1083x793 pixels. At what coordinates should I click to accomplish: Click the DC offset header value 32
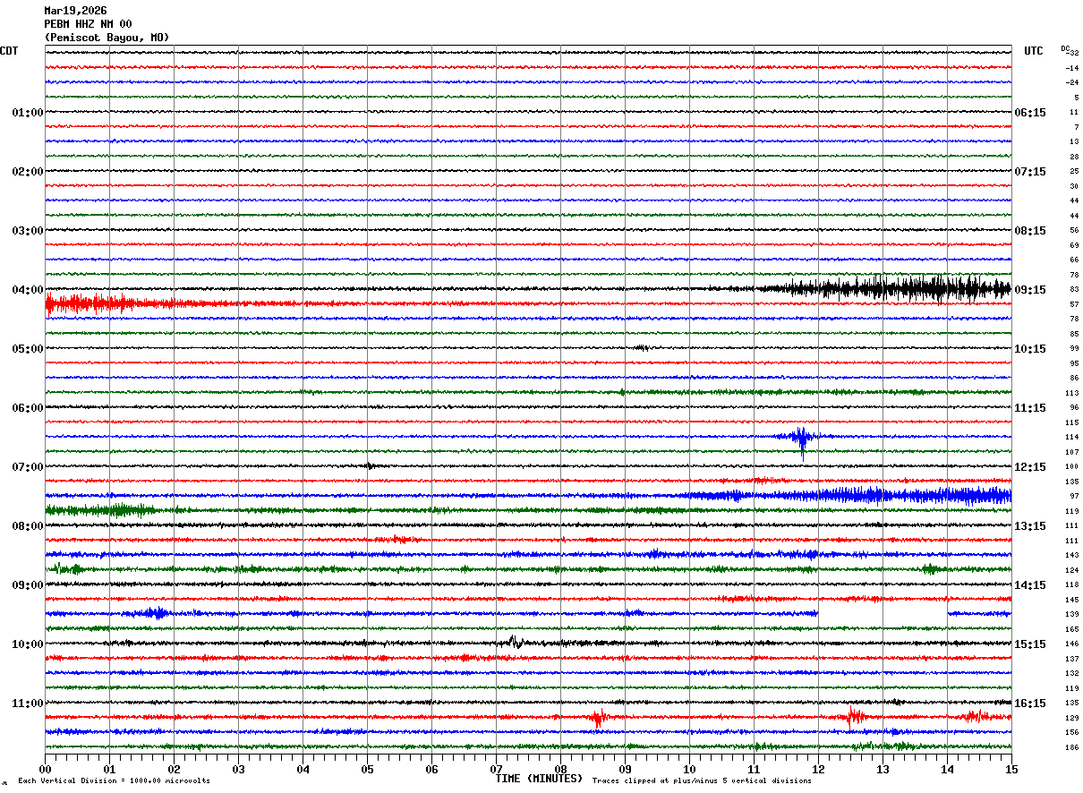click(1074, 53)
